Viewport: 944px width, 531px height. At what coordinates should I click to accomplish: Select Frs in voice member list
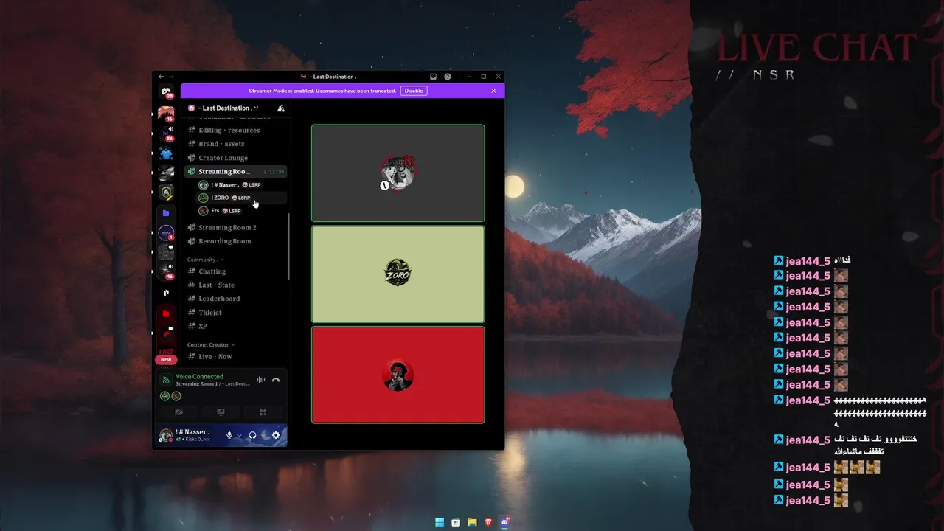point(242,211)
